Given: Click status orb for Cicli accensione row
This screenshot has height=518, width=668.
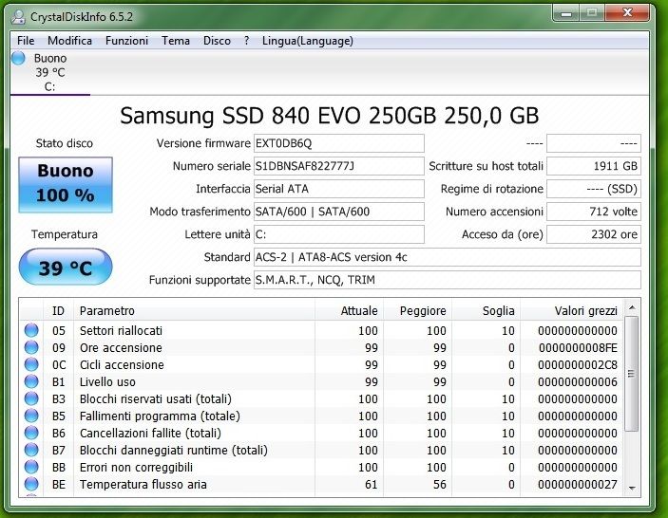Looking at the screenshot, I should (31, 364).
